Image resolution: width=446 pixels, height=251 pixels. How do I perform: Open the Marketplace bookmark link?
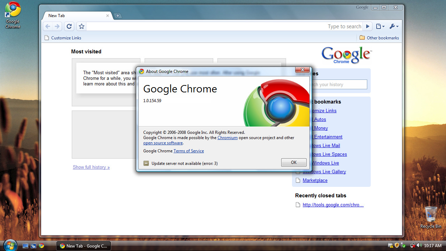point(315,181)
